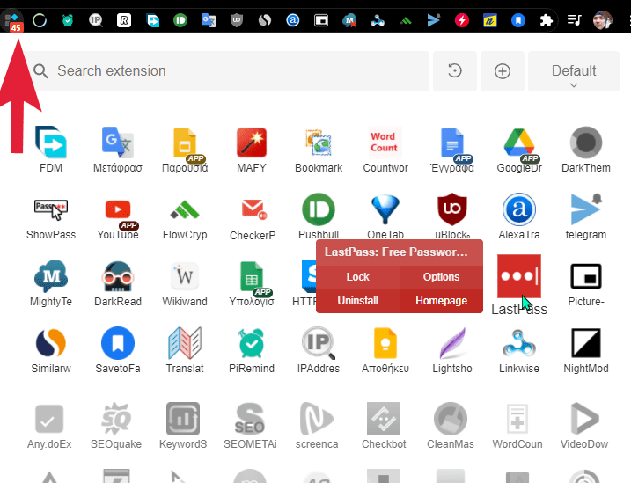Screen dimensions: 631x483
Task: Enable the disabled KeywordS extension
Action: pyautogui.click(x=183, y=418)
